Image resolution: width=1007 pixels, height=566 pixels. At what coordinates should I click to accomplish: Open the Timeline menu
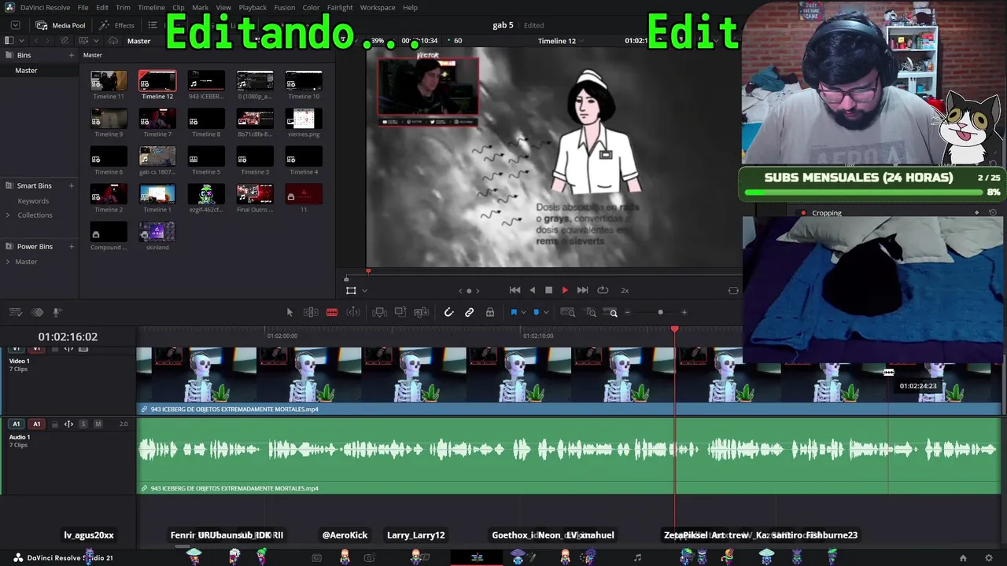[151, 8]
